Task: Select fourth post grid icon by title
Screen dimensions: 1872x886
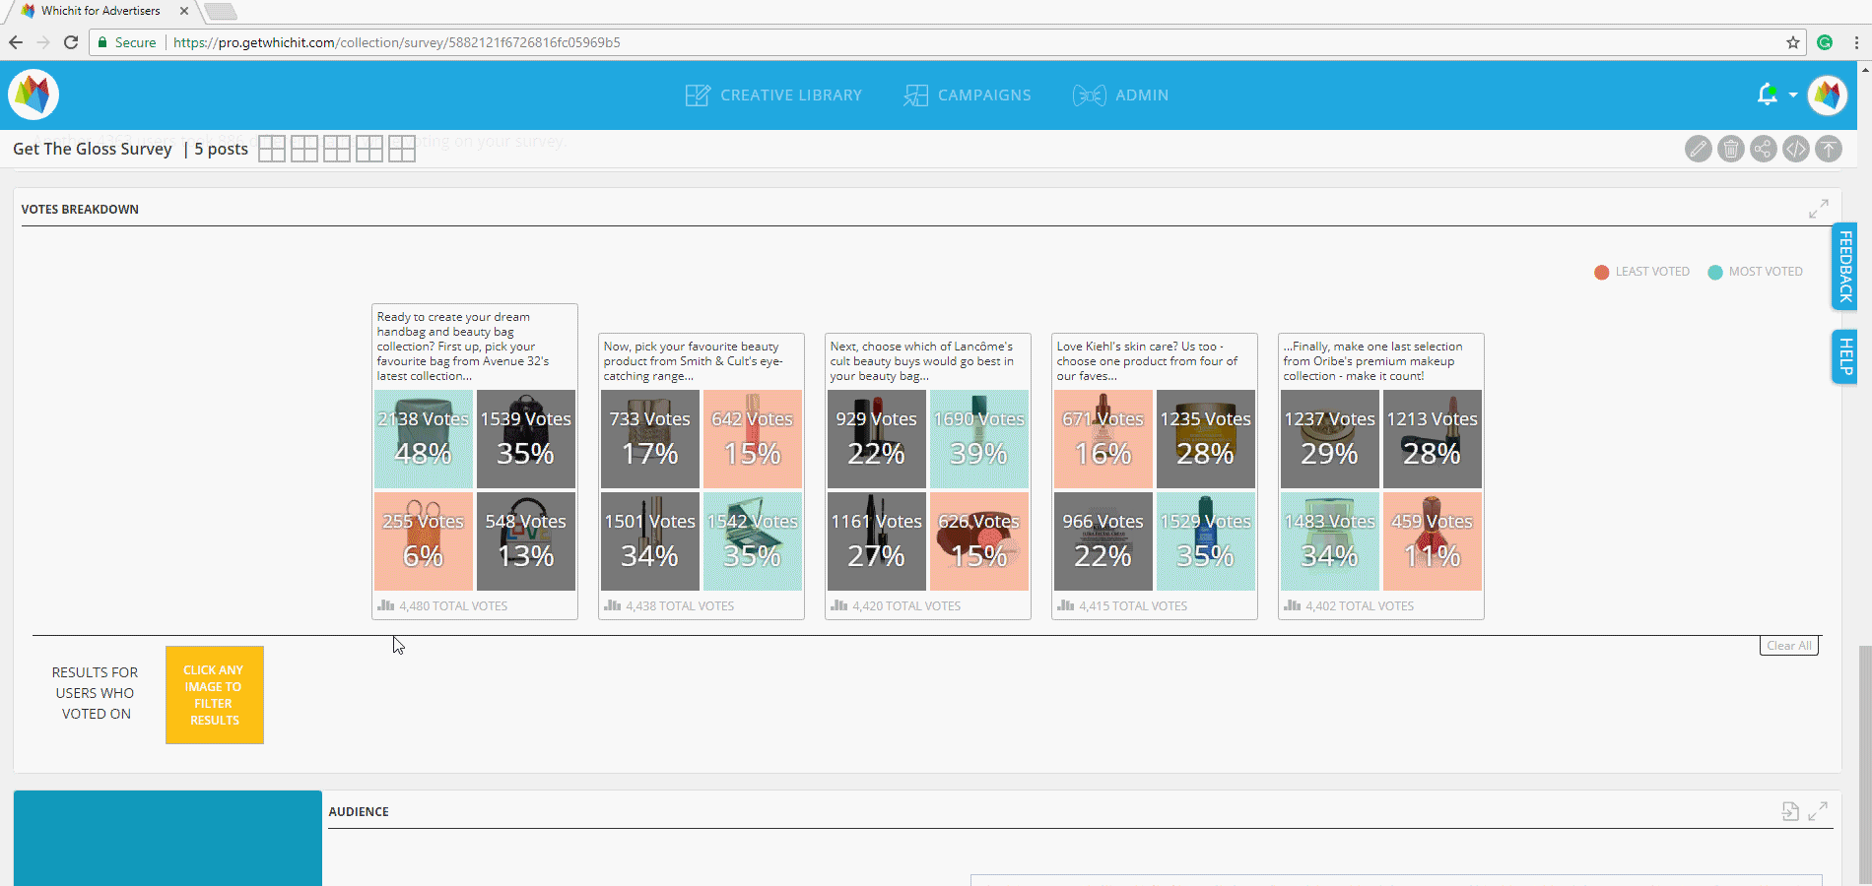Action: pos(369,149)
